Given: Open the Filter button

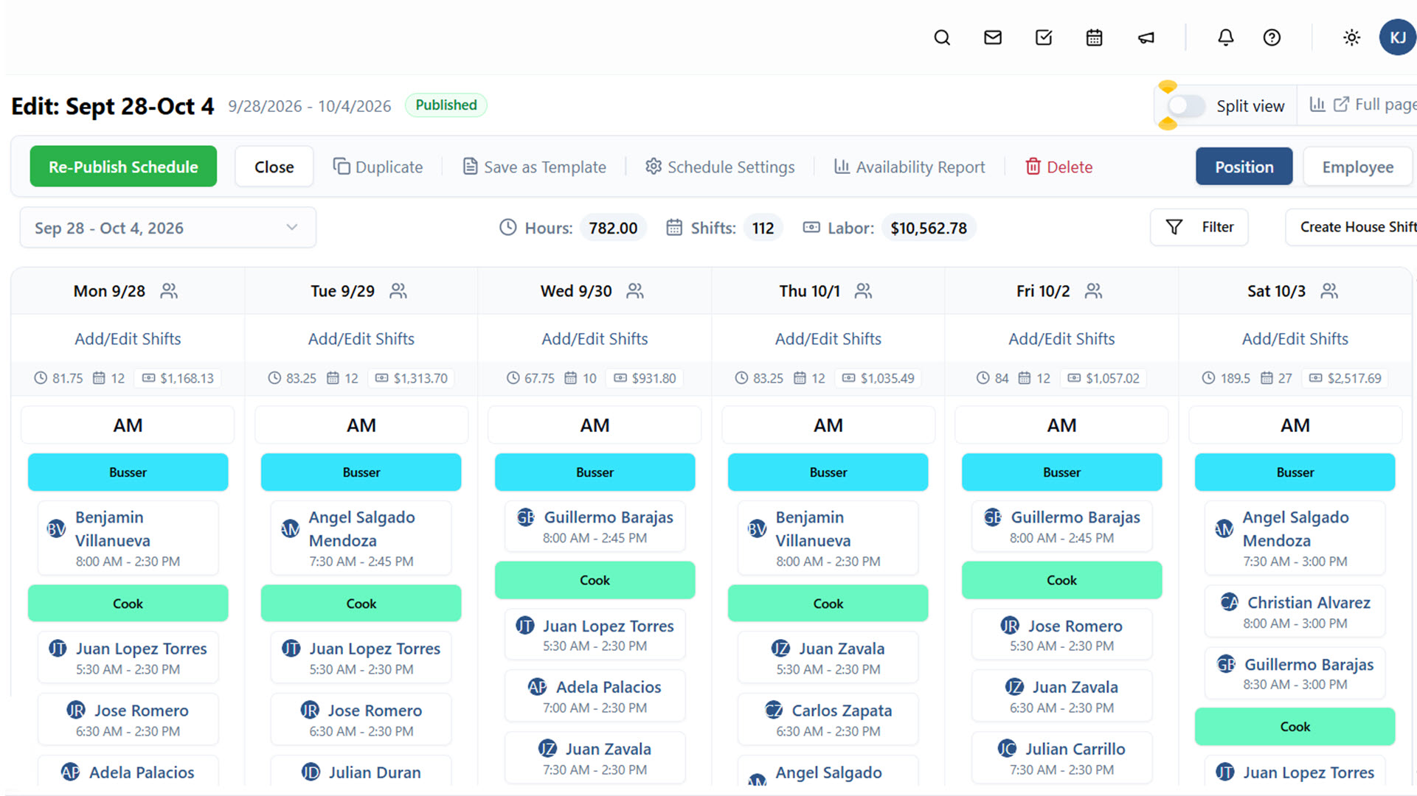Looking at the screenshot, I should 1199,227.
